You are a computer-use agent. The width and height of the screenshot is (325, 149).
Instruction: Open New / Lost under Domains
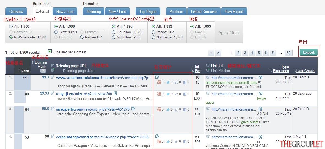[117, 12]
